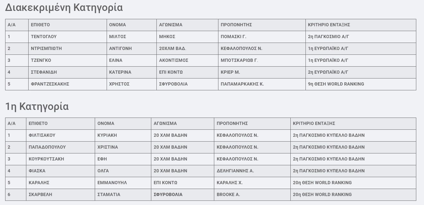The height and width of the screenshot is (205, 424).
Task: Click coach cell ΠΑΠΑΜΑΡΚΑΚΗΣ Κ.
Action: click(x=242, y=84)
